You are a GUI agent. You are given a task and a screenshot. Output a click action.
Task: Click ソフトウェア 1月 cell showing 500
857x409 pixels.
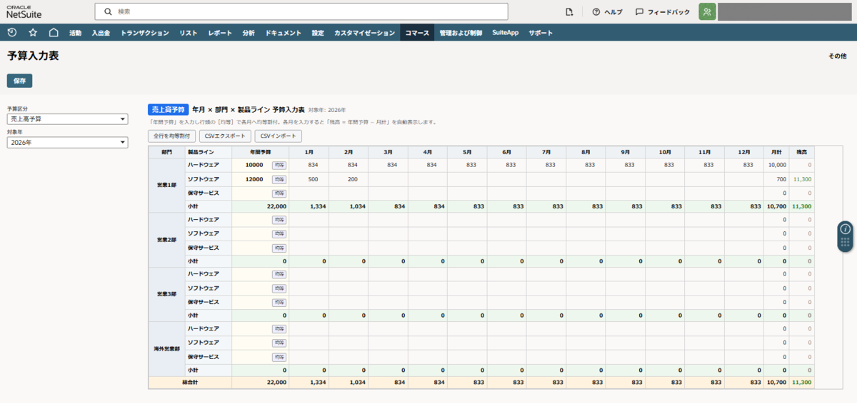309,179
